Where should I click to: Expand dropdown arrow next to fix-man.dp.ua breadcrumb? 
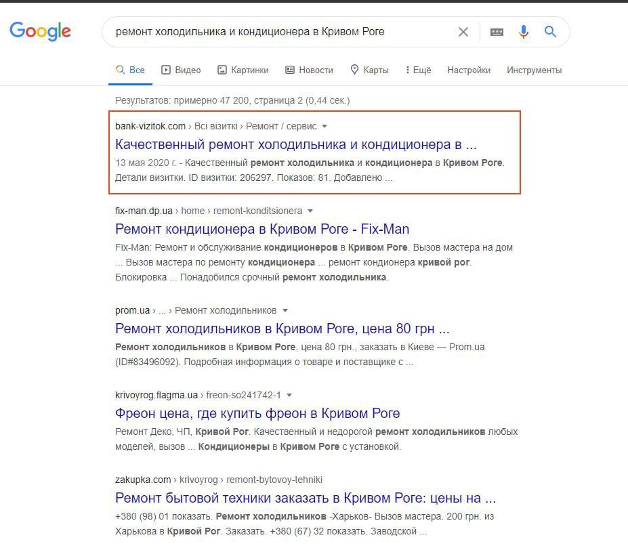point(310,211)
